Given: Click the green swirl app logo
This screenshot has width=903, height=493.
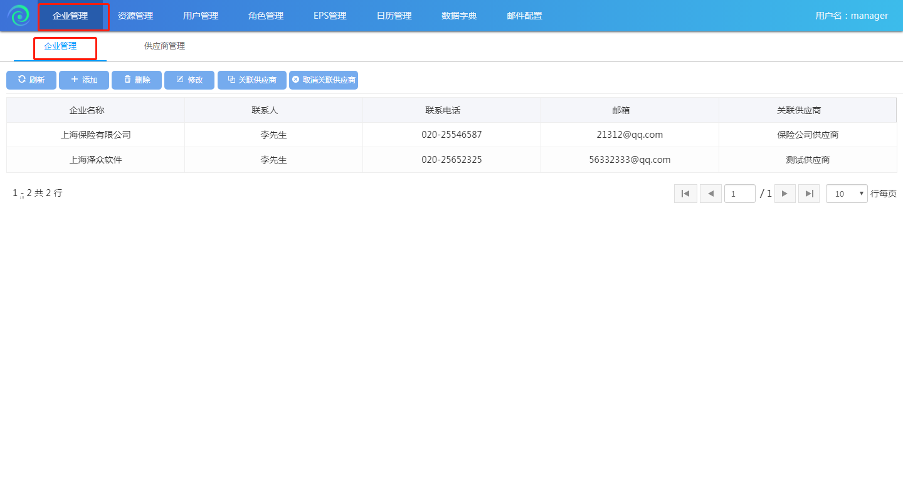Looking at the screenshot, I should pyautogui.click(x=19, y=16).
